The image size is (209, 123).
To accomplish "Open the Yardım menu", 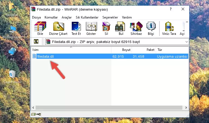I will [x=127, y=17].
